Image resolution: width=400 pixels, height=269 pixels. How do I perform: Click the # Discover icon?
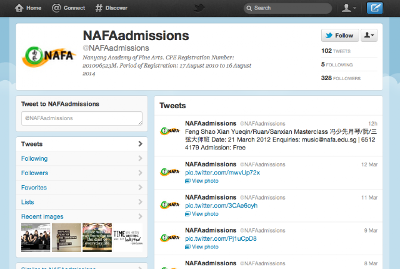pos(99,8)
